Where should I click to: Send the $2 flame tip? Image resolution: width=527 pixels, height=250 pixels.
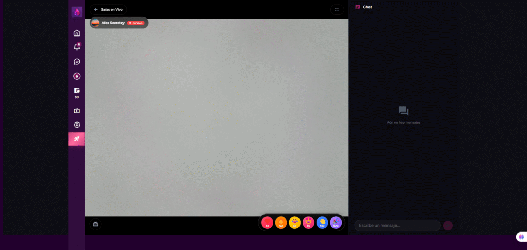click(x=281, y=222)
